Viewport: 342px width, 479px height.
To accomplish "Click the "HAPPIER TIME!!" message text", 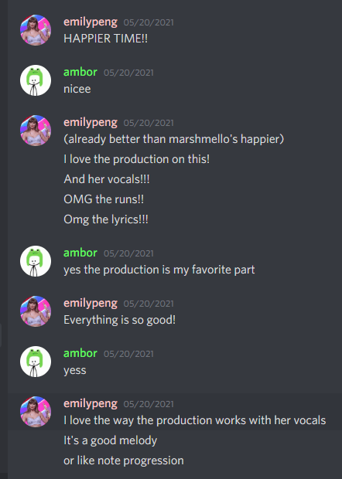I will pyautogui.click(x=105, y=39).
